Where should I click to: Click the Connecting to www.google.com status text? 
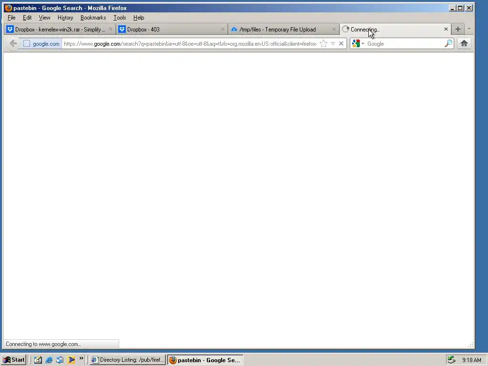(x=43, y=344)
